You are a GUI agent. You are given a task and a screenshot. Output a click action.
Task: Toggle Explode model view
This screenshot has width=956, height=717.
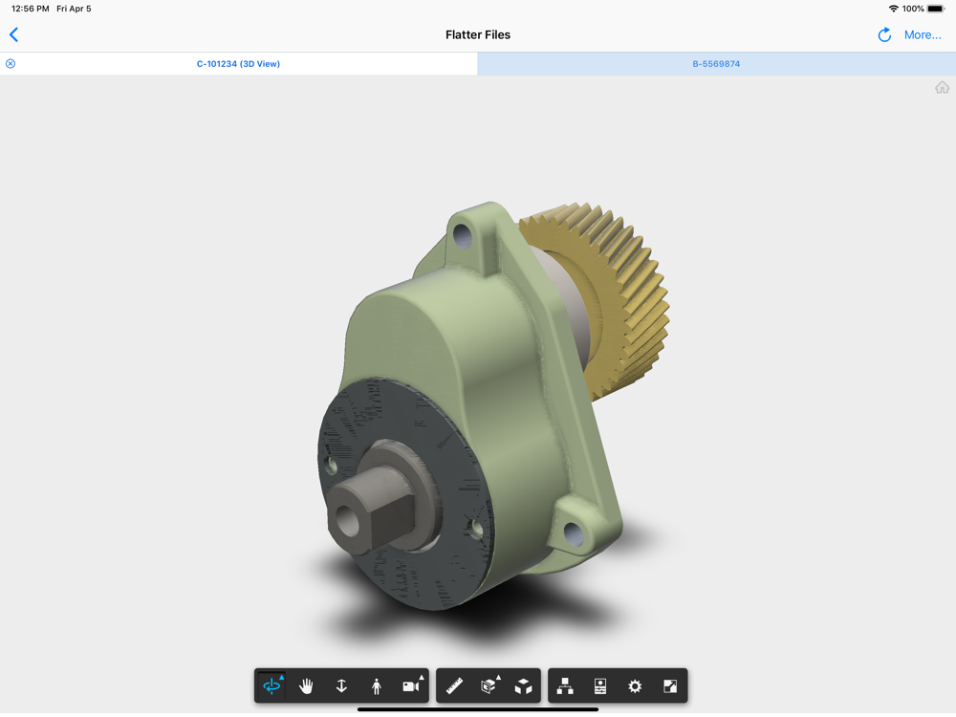click(524, 686)
